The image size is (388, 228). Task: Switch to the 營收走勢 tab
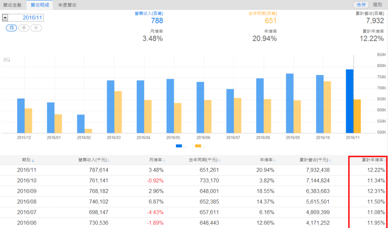coord(13,5)
